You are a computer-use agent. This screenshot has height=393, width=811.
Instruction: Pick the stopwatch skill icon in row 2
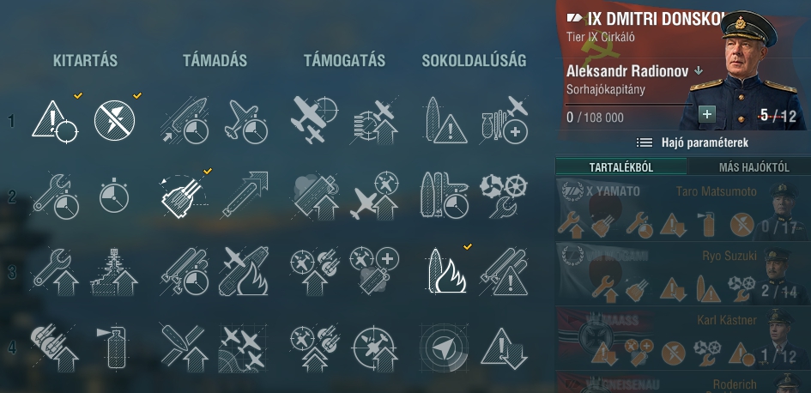114,196
